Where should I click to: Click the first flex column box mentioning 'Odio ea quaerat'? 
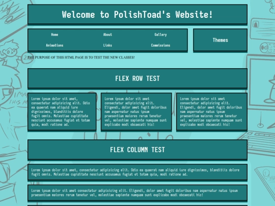[x=137, y=172]
